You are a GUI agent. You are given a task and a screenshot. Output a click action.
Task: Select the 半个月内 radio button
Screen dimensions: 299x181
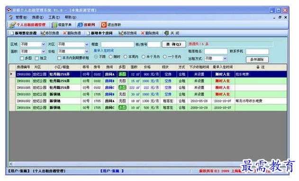pyautogui.click(x=144, y=57)
